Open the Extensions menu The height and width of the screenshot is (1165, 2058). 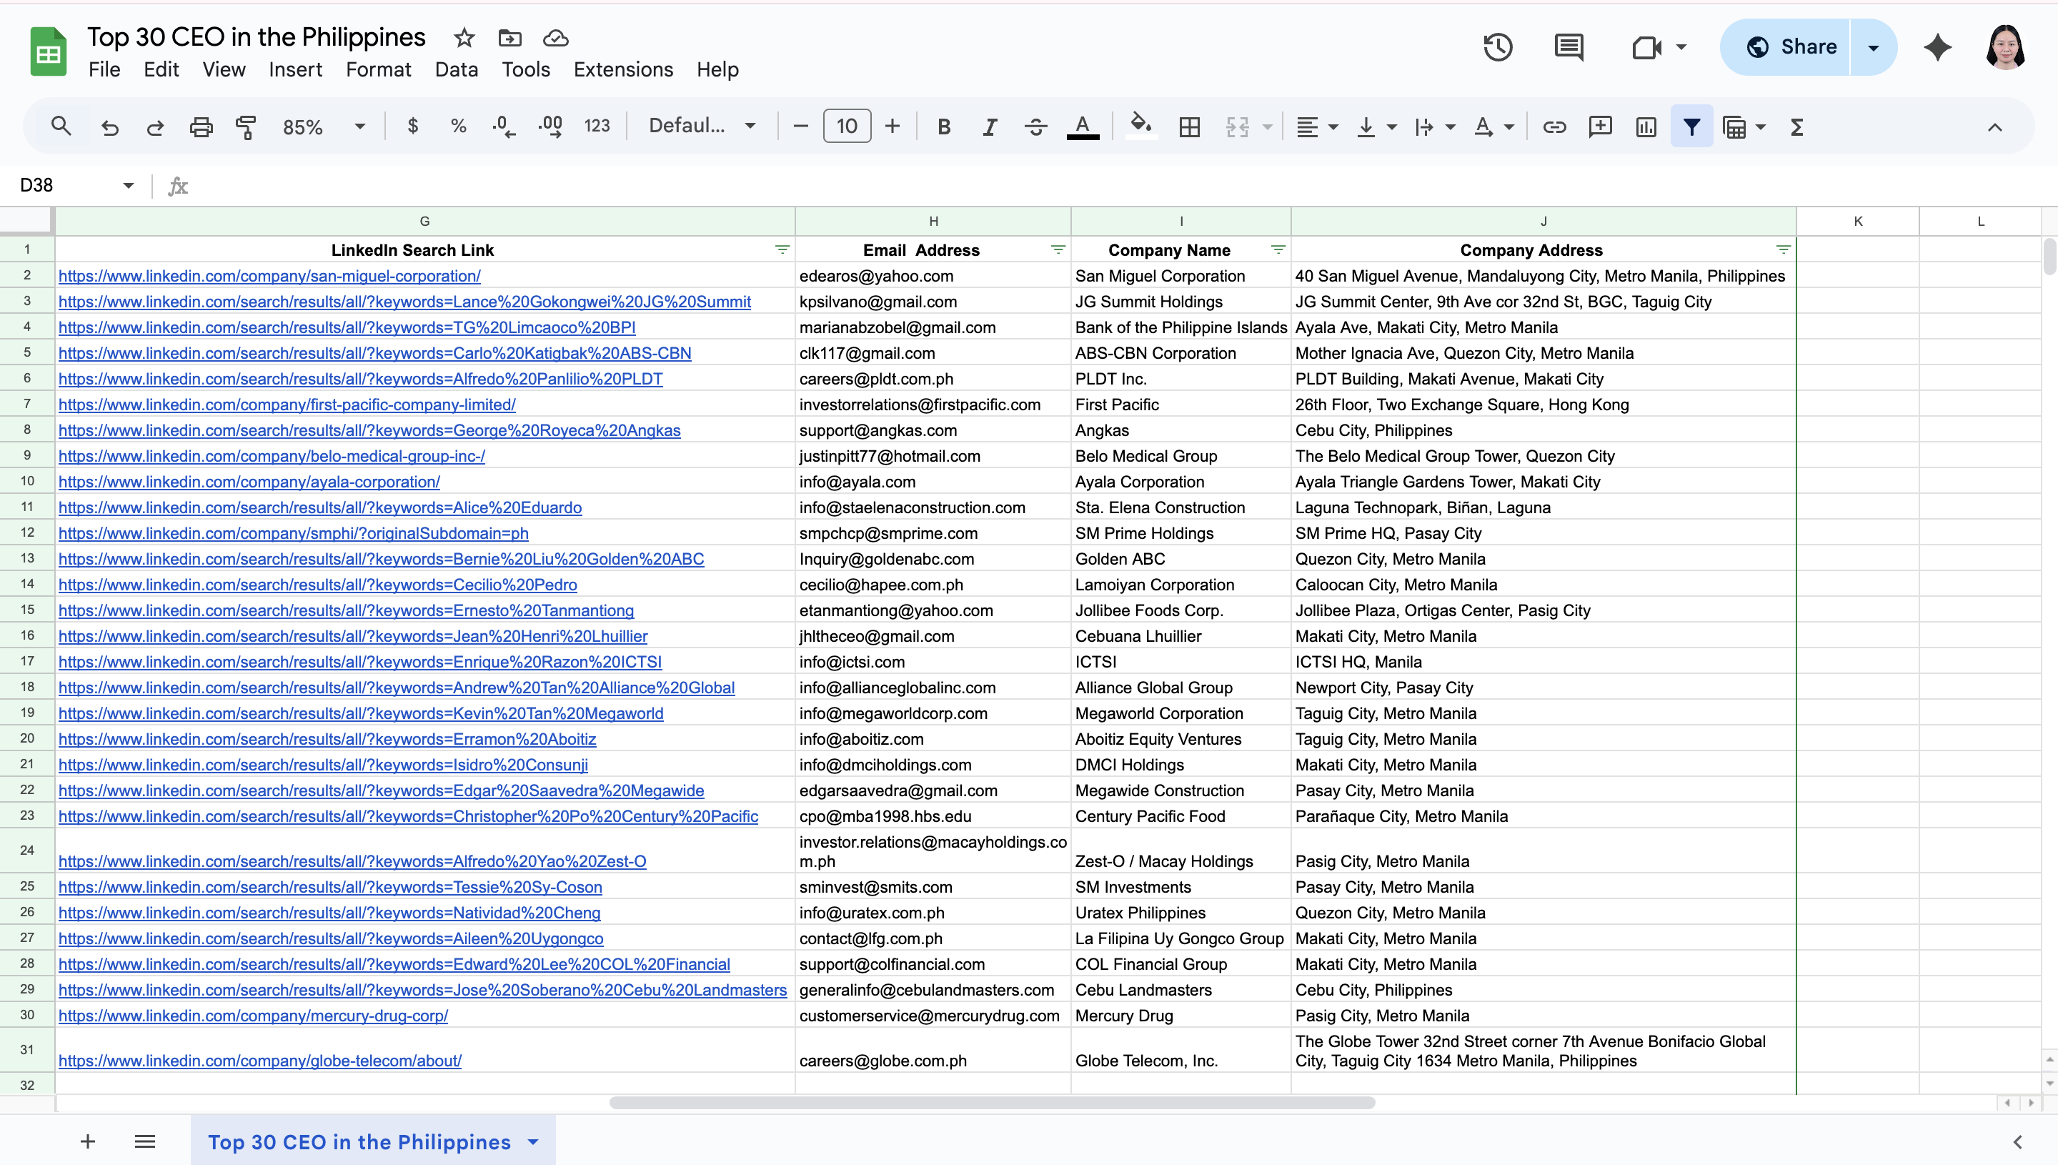623,69
